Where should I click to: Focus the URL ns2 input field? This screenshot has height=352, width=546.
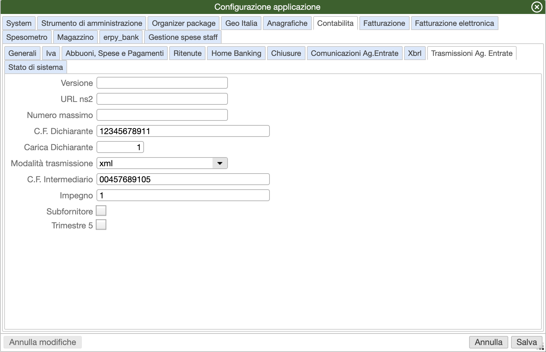[x=162, y=99]
